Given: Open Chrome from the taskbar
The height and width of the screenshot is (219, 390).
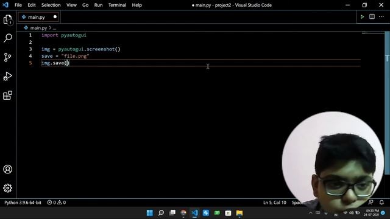Looking at the screenshot, I should (183, 213).
